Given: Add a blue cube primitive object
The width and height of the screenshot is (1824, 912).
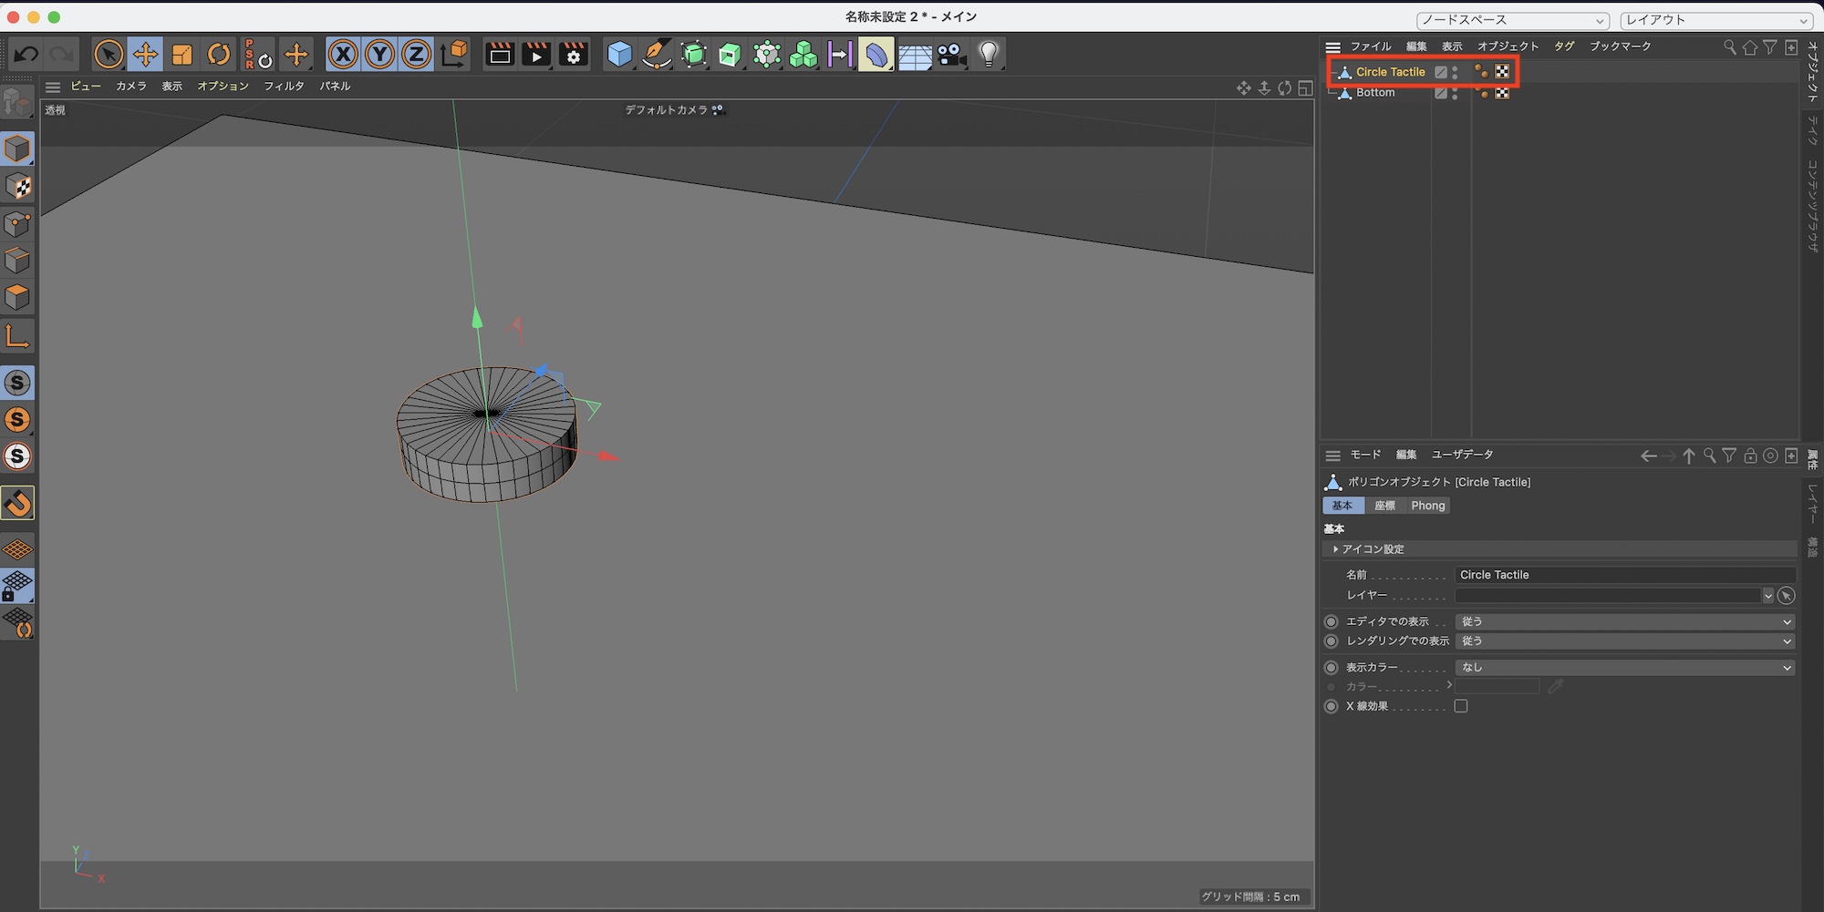Looking at the screenshot, I should [x=619, y=55].
